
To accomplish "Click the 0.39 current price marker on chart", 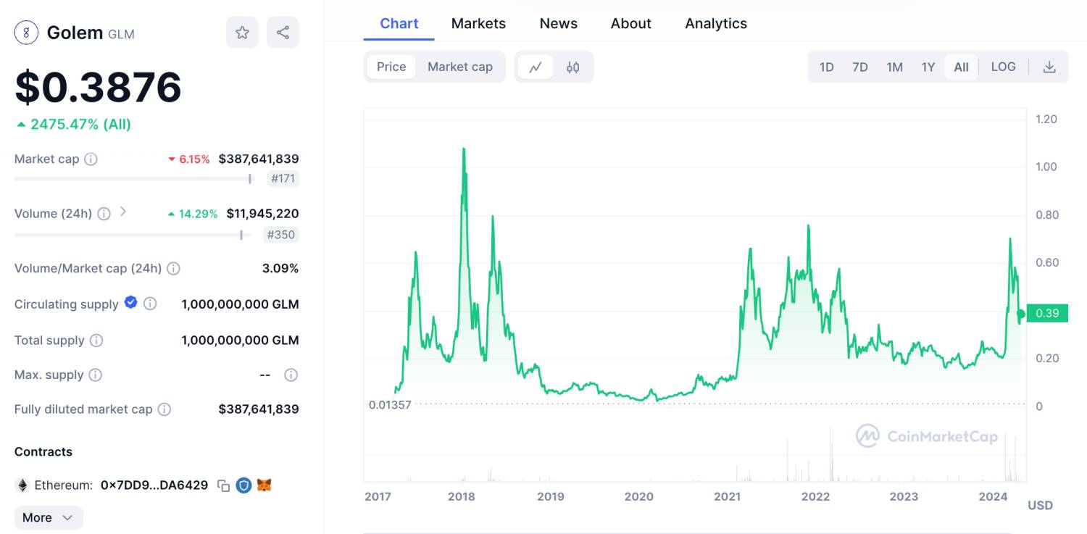I will [1046, 313].
